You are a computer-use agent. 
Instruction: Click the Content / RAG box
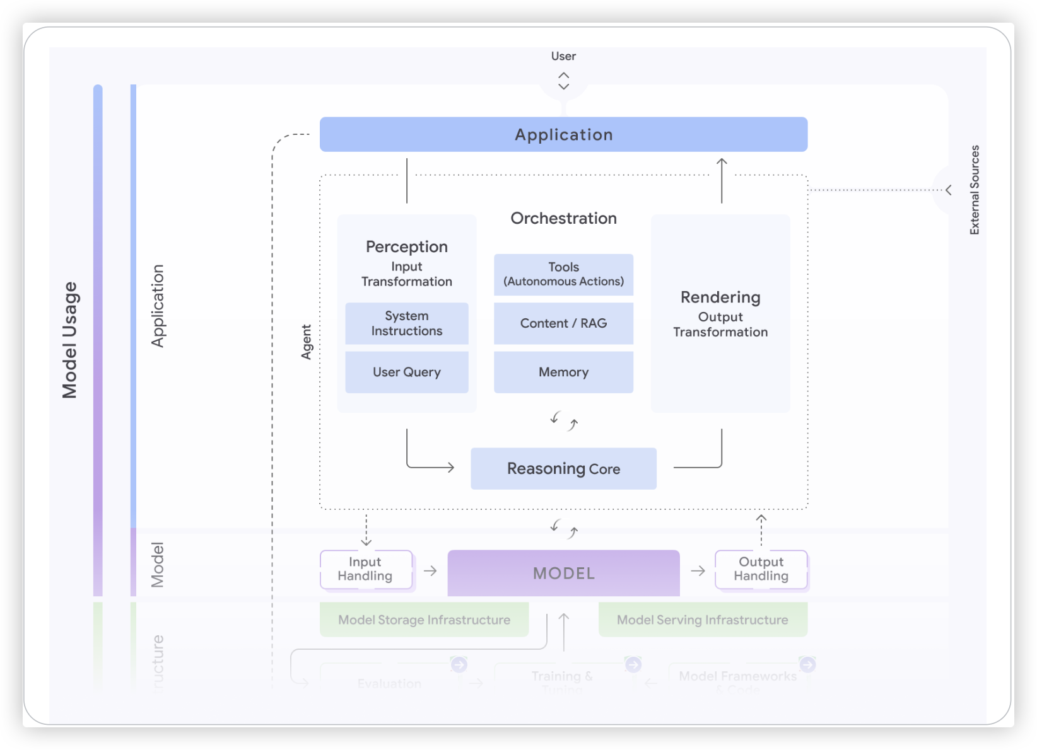(563, 323)
